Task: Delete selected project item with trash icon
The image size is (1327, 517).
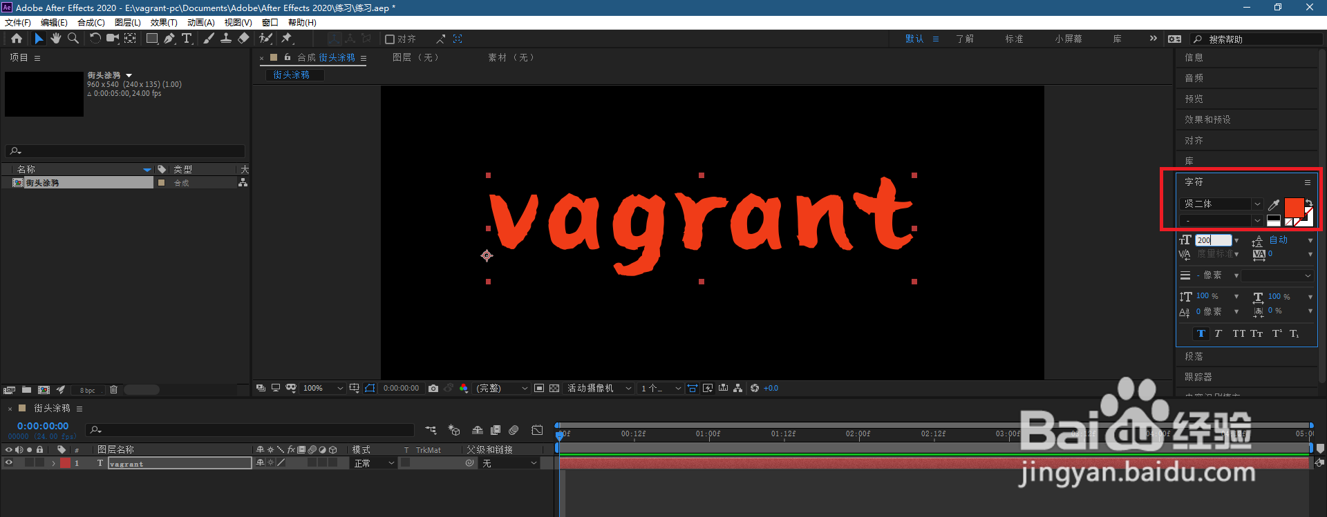Action: [114, 390]
